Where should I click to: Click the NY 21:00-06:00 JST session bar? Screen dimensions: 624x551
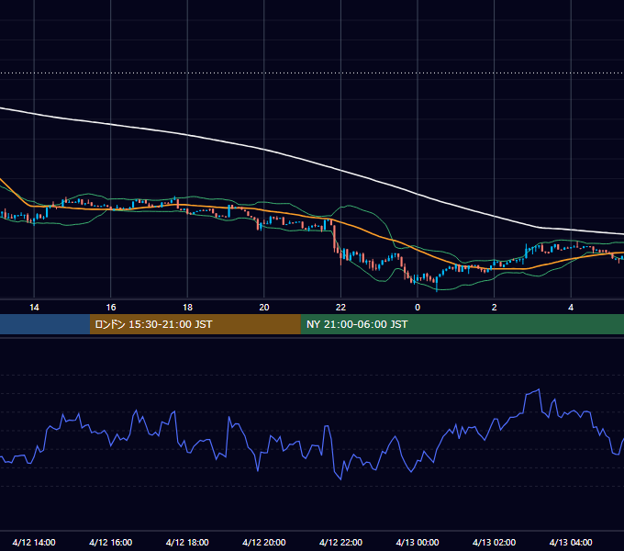tap(462, 324)
